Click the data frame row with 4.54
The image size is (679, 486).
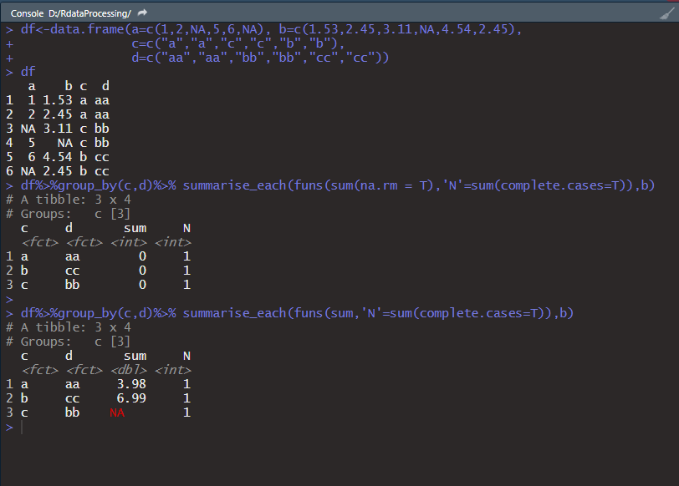click(x=58, y=157)
